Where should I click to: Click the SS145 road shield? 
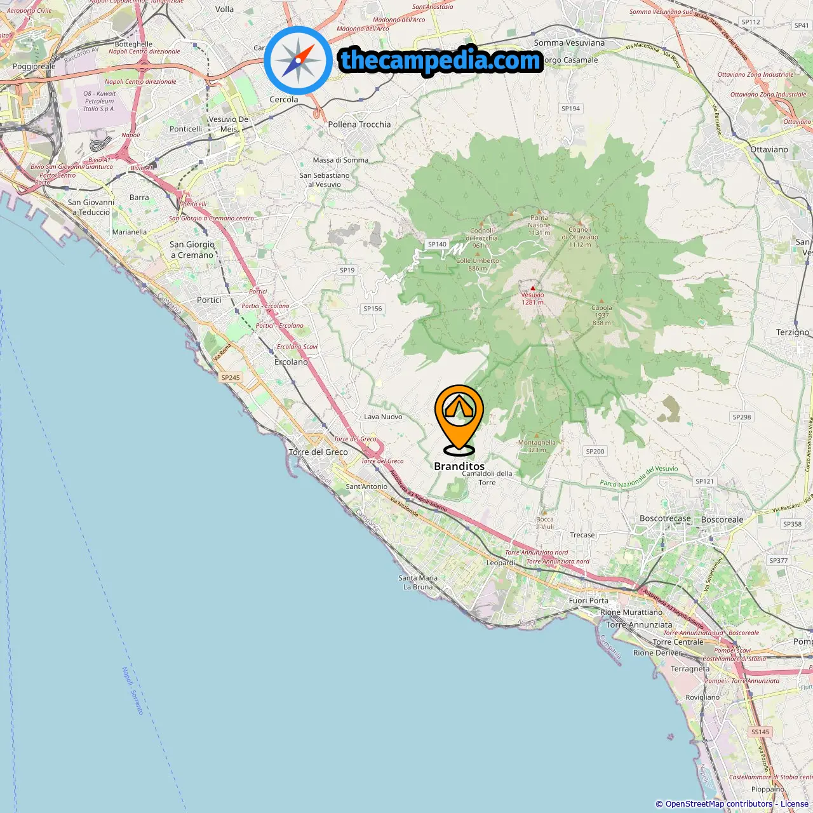pyautogui.click(x=760, y=732)
